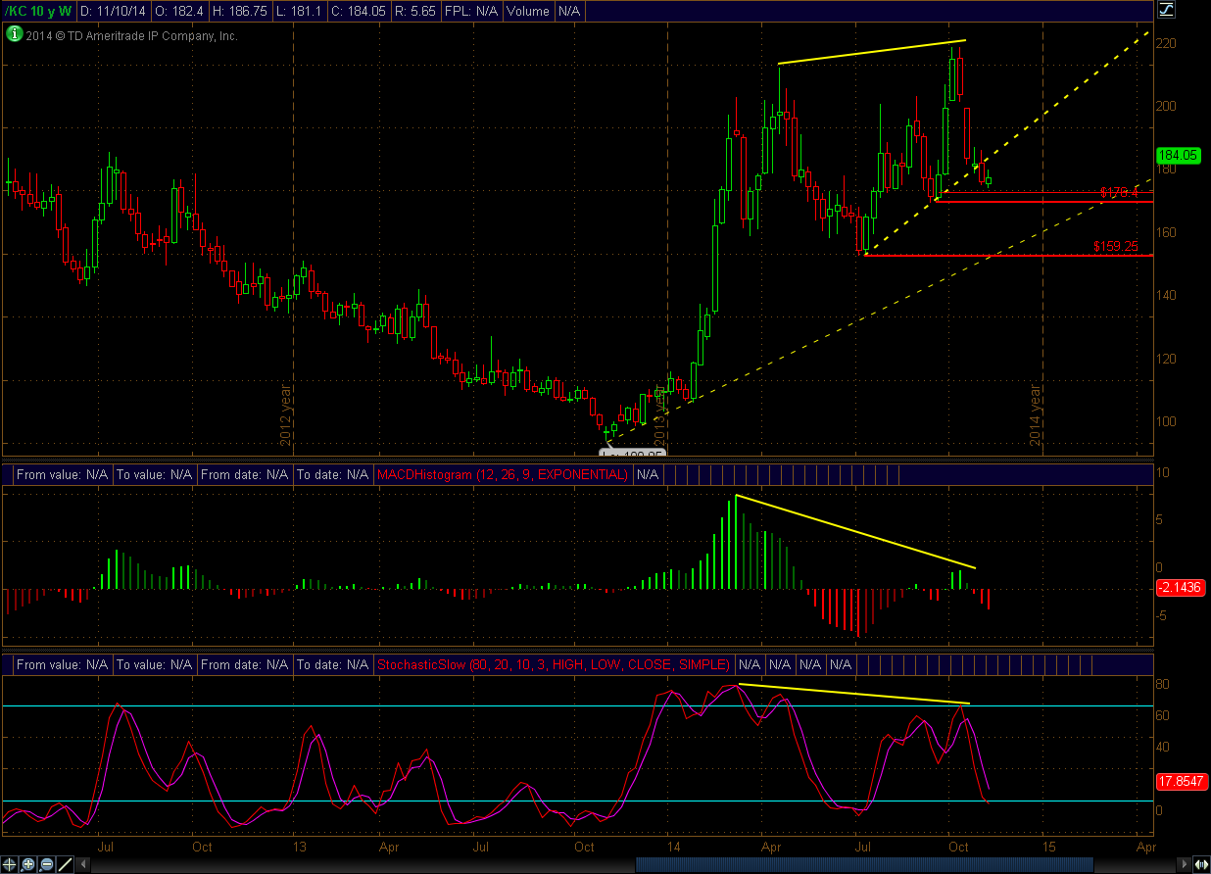The width and height of the screenshot is (1211, 874).
Task: Click the scrollbar left arrow
Action: point(82,864)
